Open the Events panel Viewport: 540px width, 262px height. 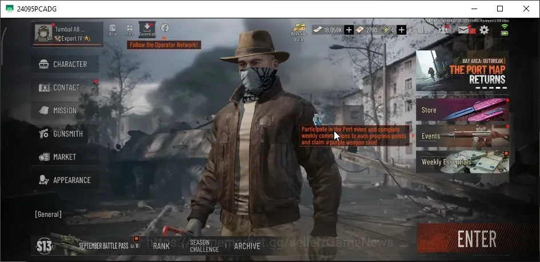pyautogui.click(x=462, y=136)
